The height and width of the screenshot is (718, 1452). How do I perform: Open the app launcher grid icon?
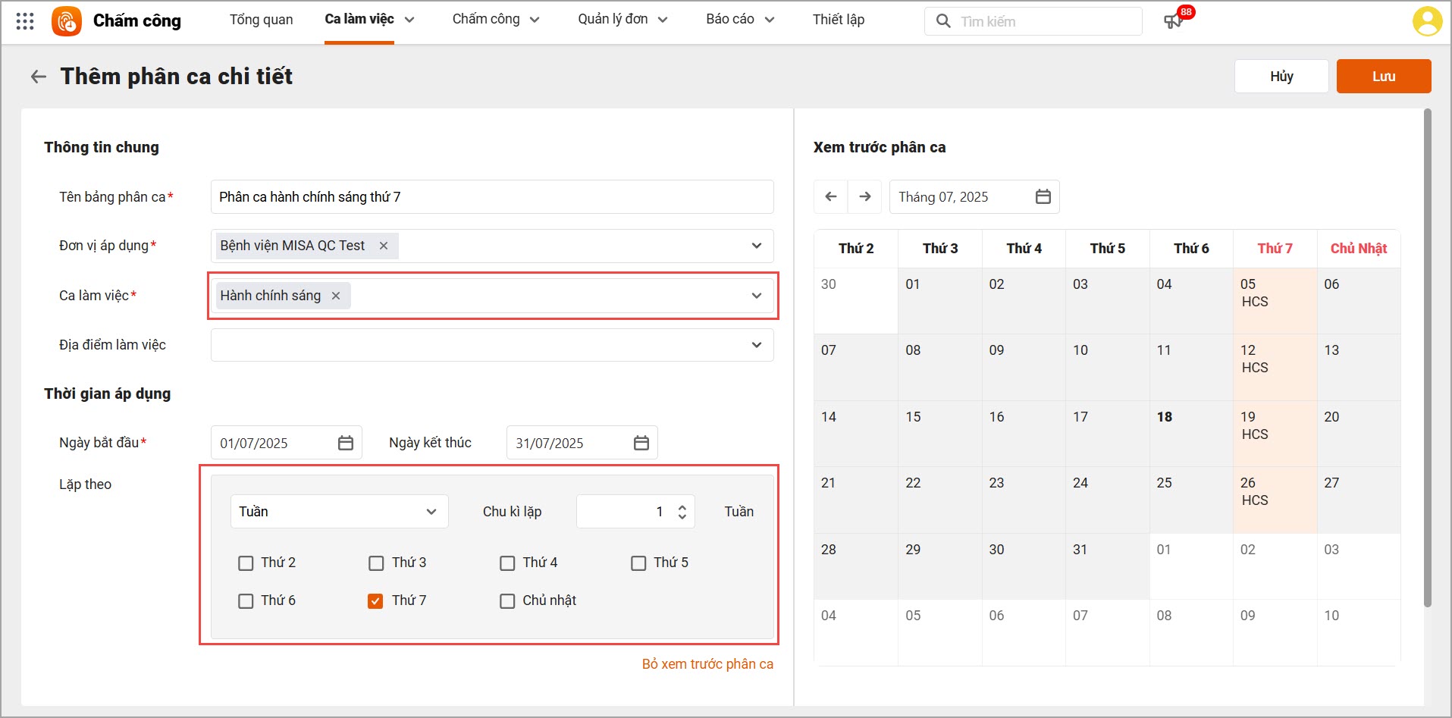click(25, 21)
